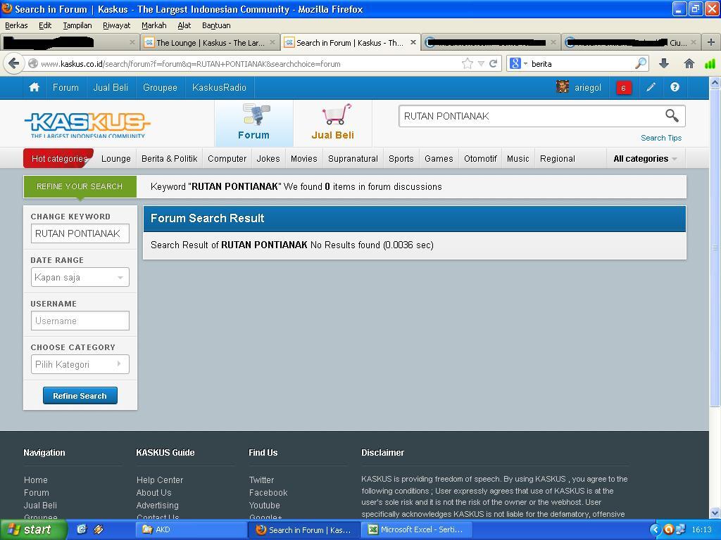Expand the All categories dropdown
The height and width of the screenshot is (540, 721).
[645, 158]
